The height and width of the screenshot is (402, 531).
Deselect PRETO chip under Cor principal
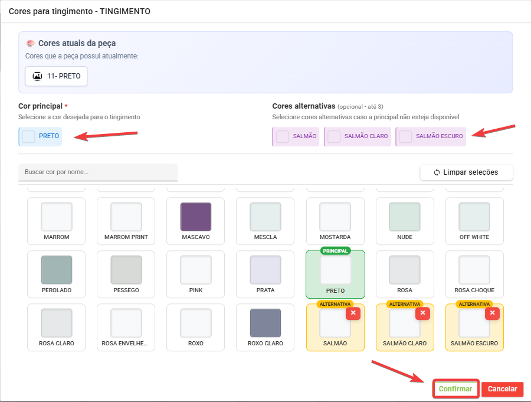click(41, 136)
